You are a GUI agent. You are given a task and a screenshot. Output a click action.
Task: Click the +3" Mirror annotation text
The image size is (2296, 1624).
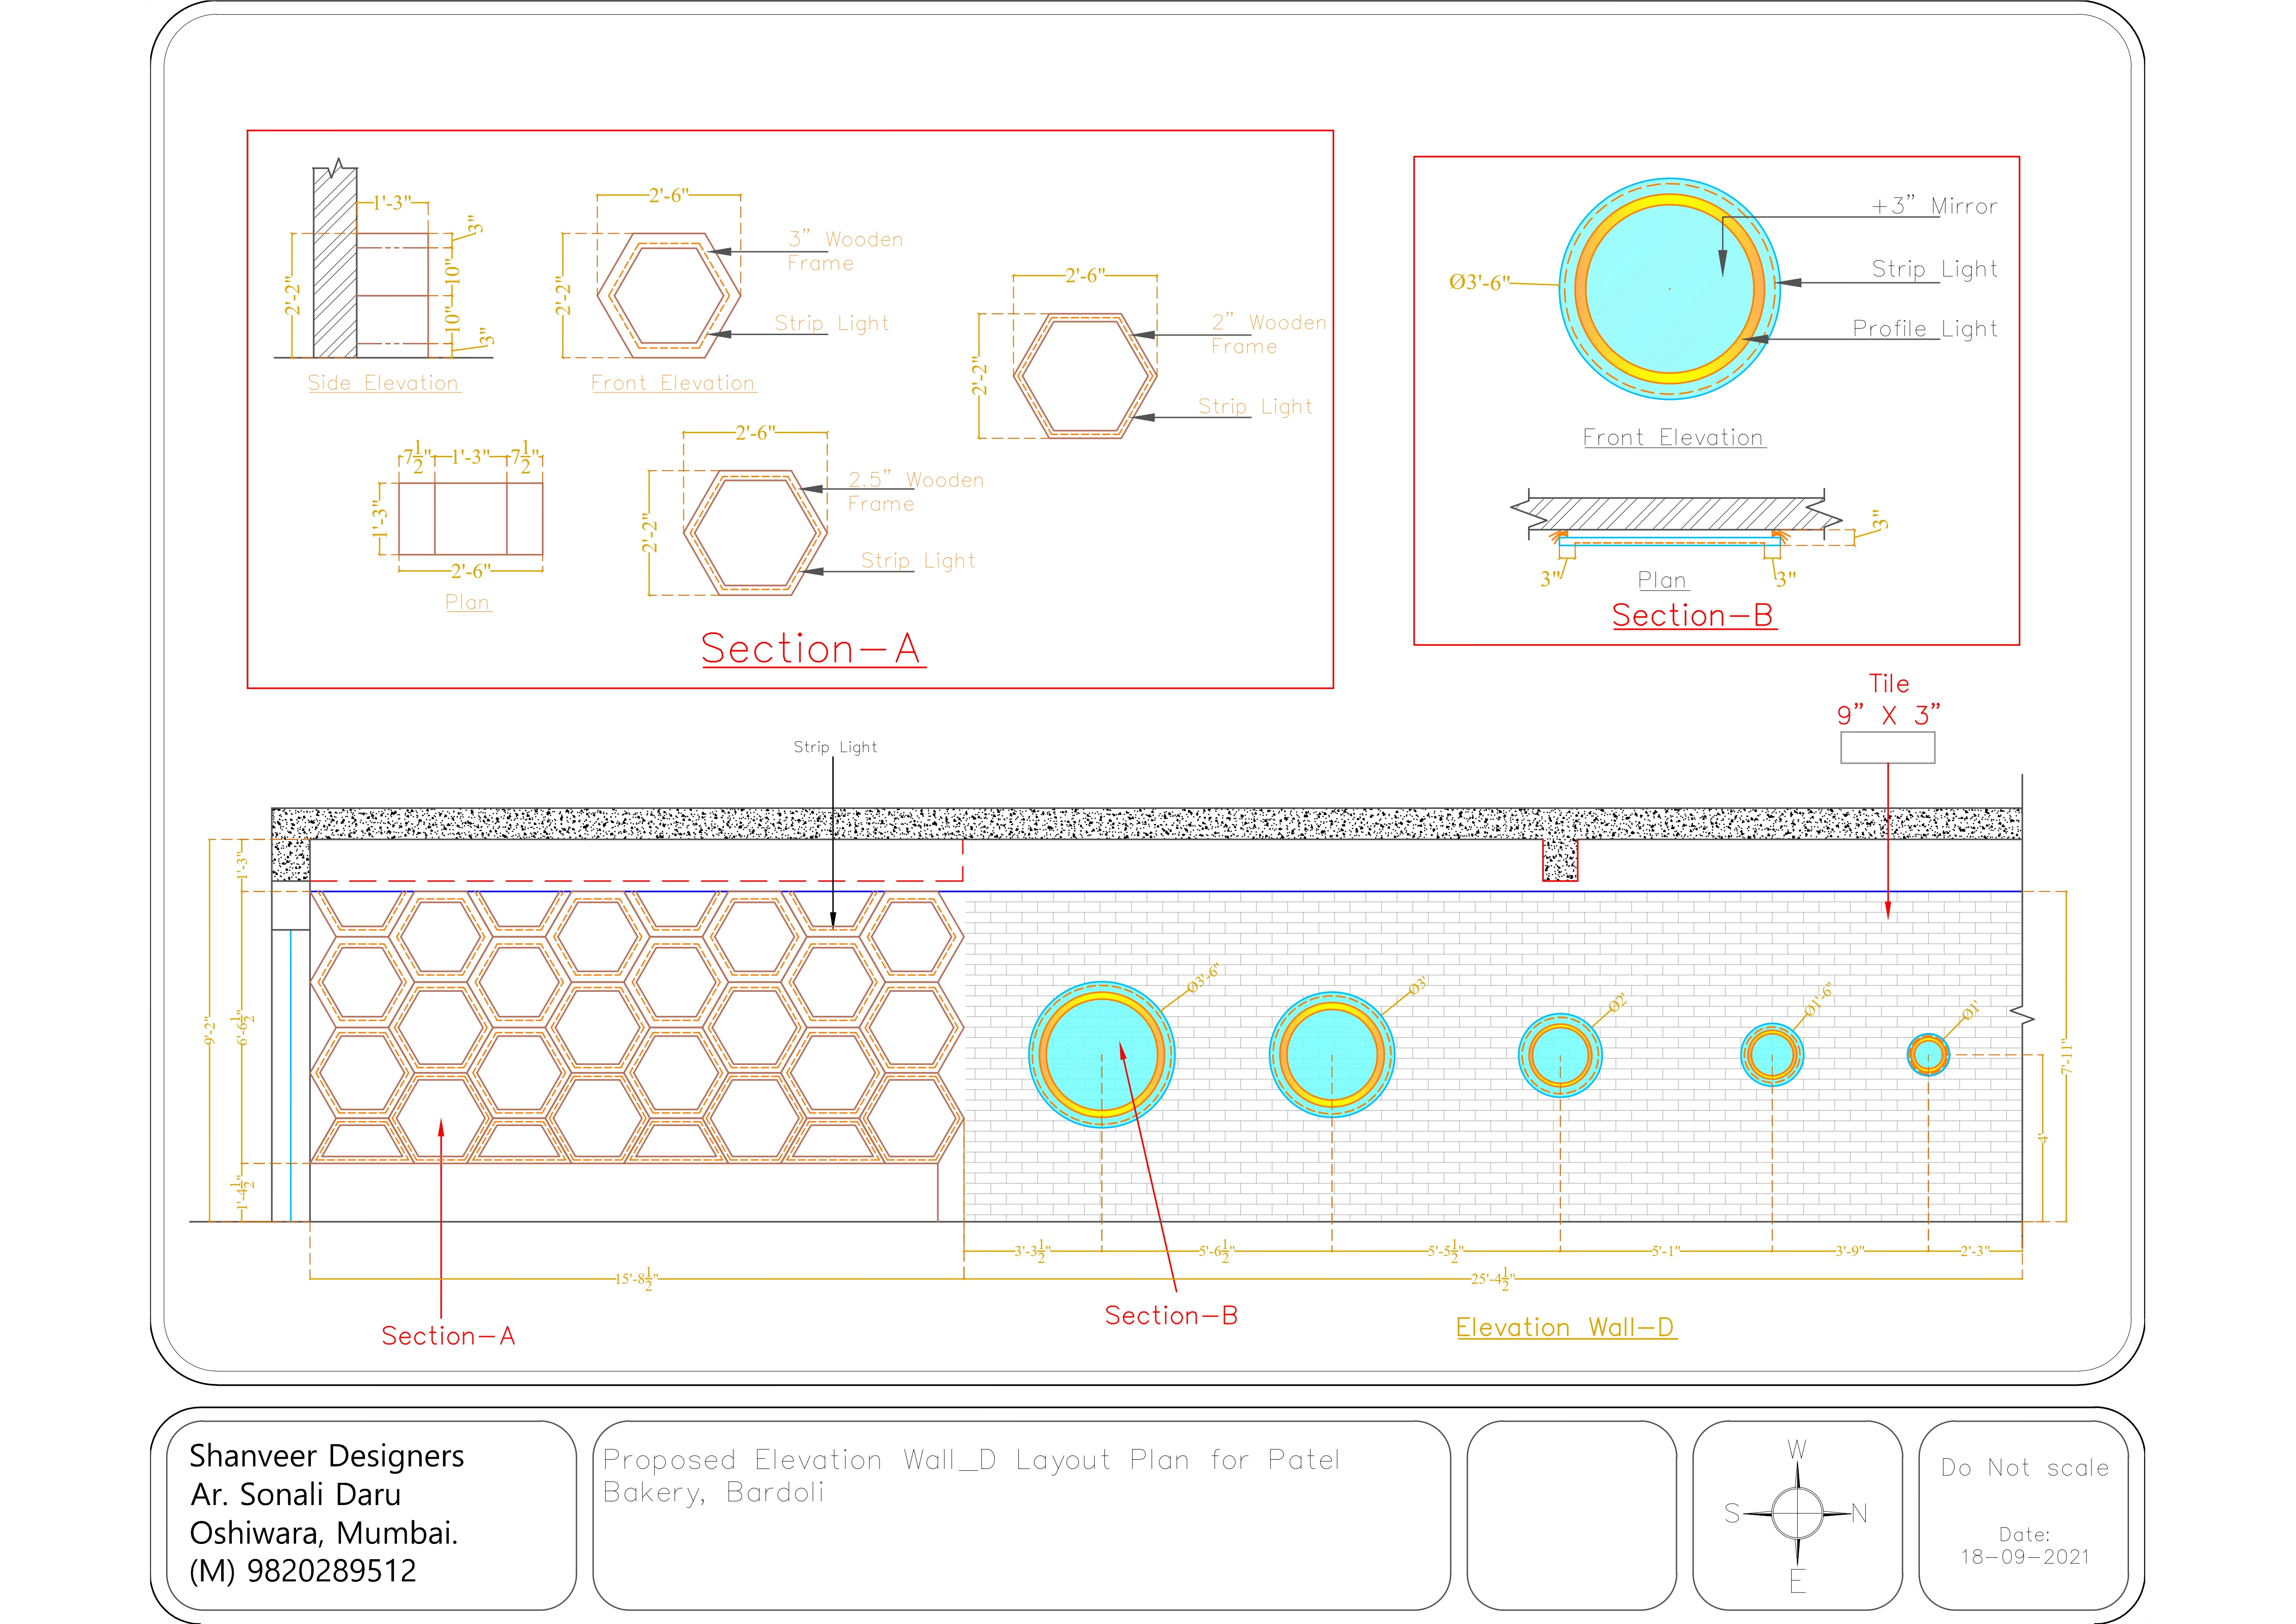point(1934,206)
